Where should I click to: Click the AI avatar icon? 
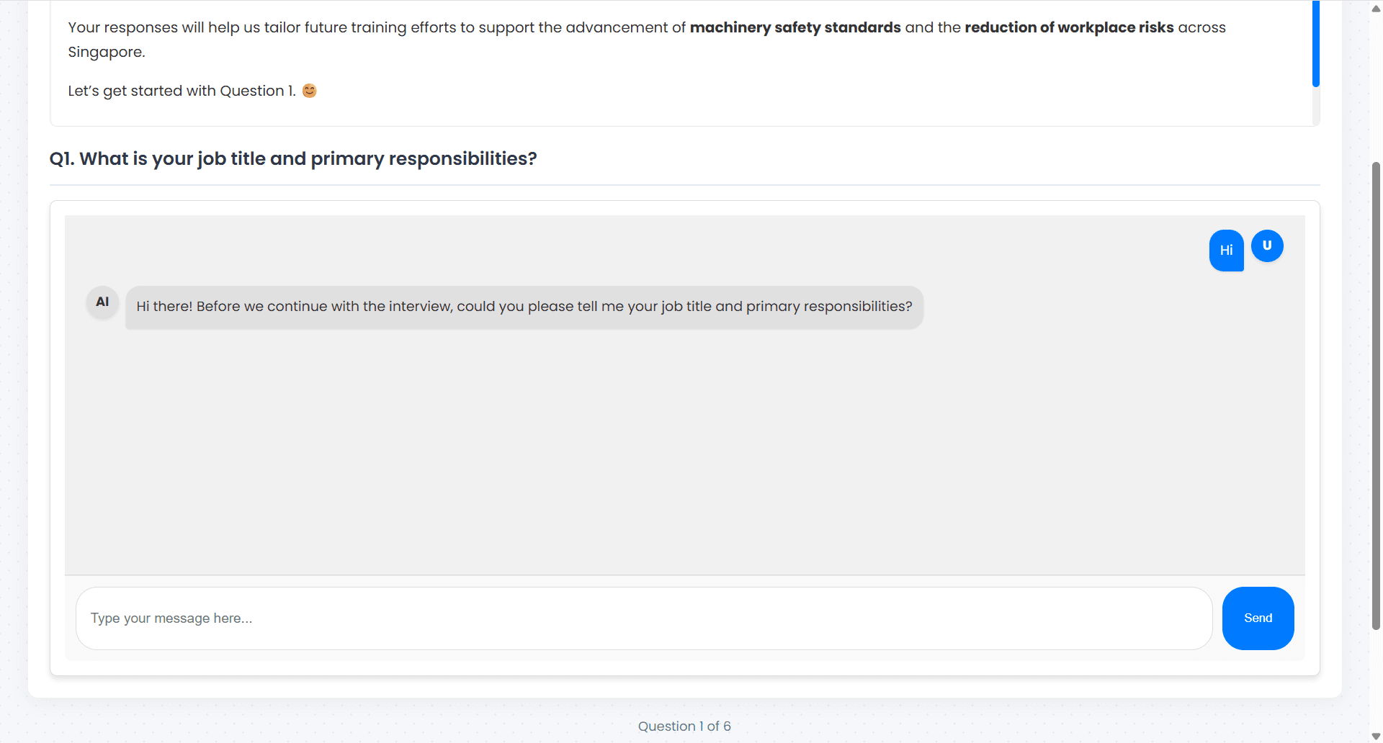pyautogui.click(x=102, y=302)
